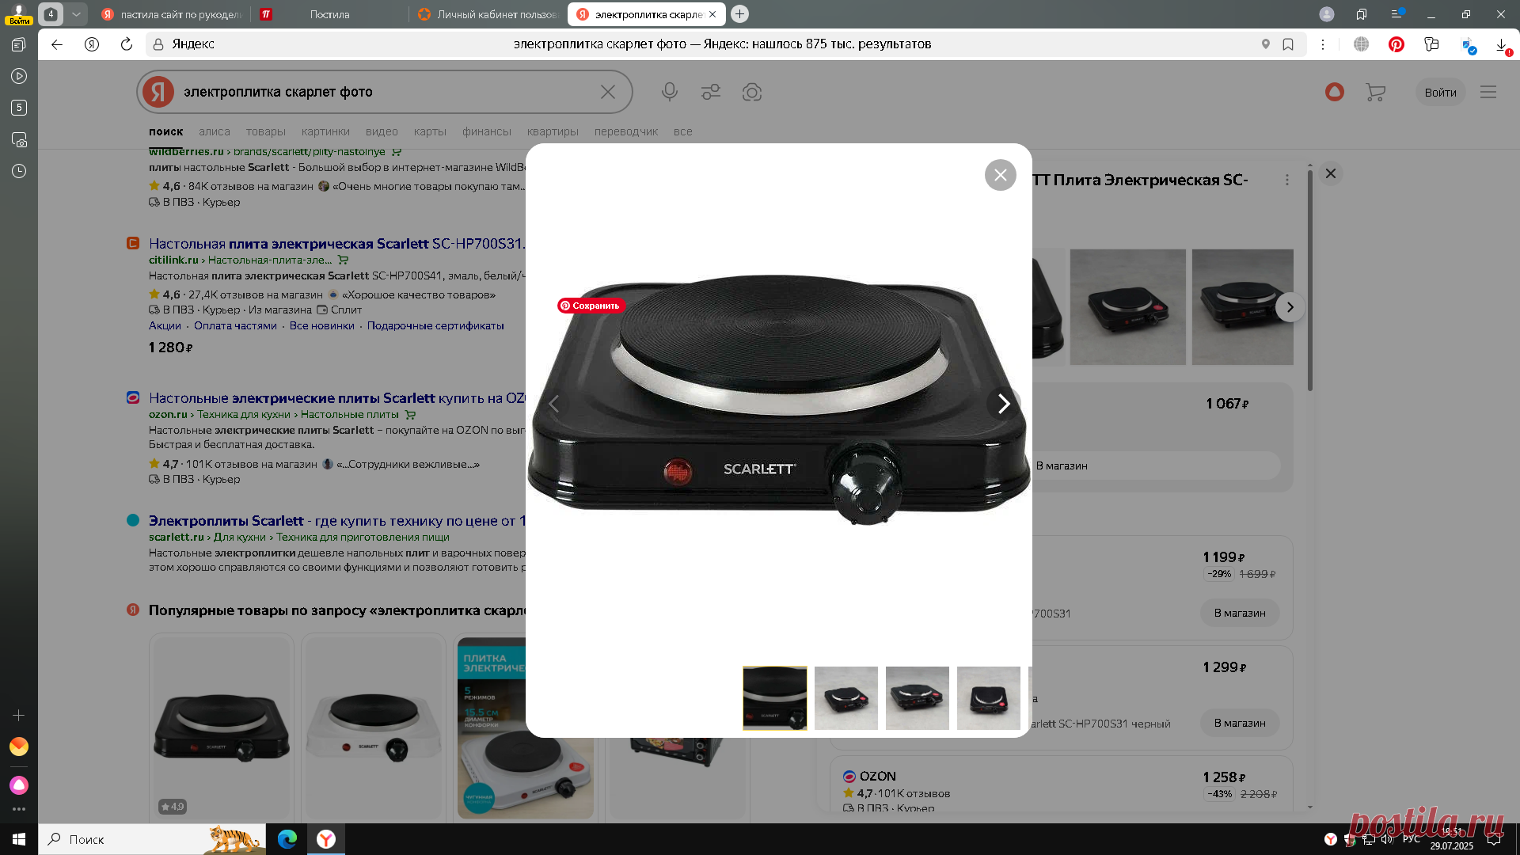Open the red Alice notification icon

click(x=1335, y=92)
